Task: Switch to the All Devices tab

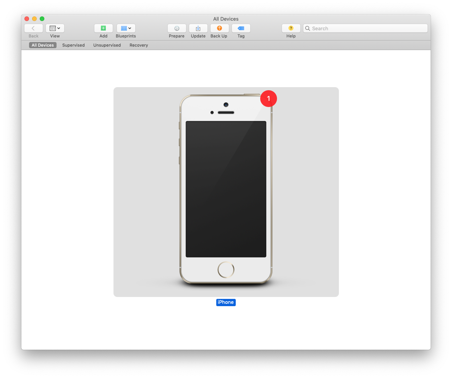Action: click(x=43, y=45)
